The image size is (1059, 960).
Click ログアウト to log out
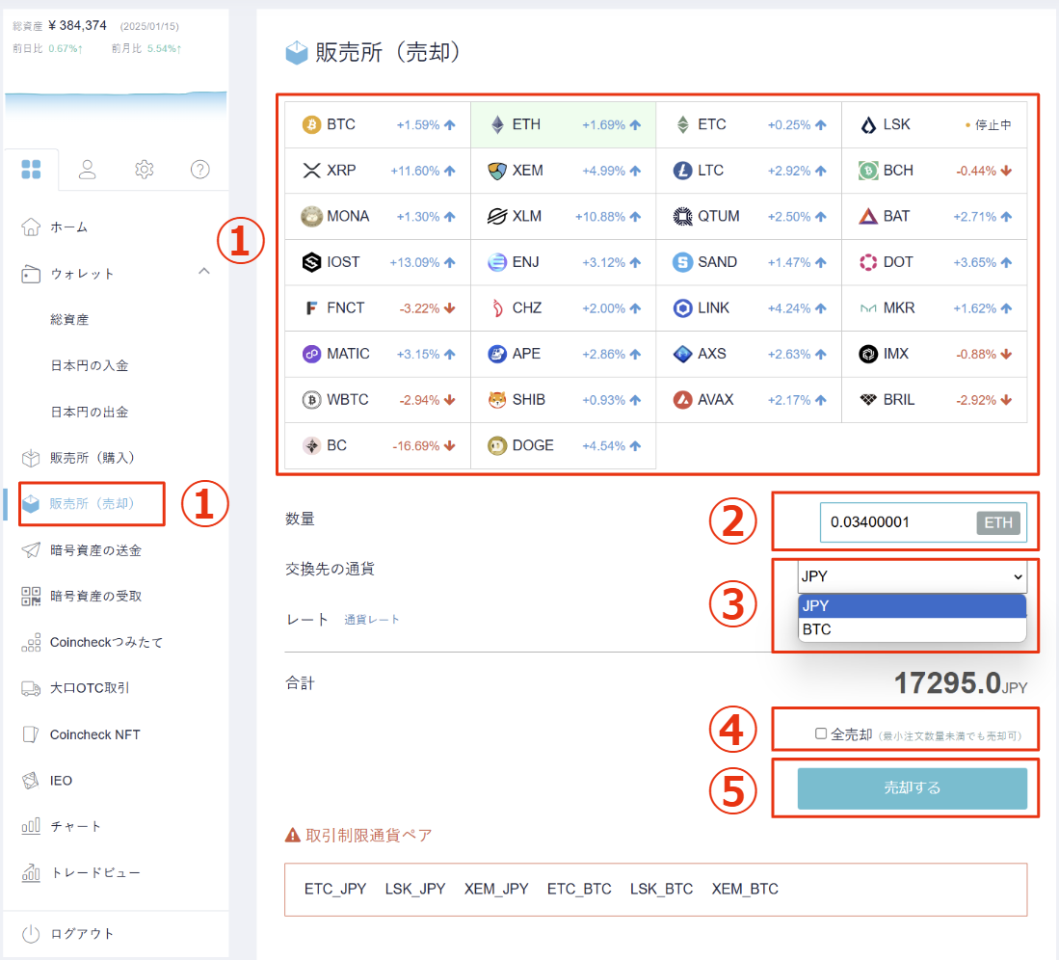click(83, 934)
